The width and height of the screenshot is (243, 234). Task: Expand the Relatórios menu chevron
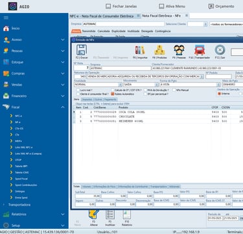click(63, 215)
